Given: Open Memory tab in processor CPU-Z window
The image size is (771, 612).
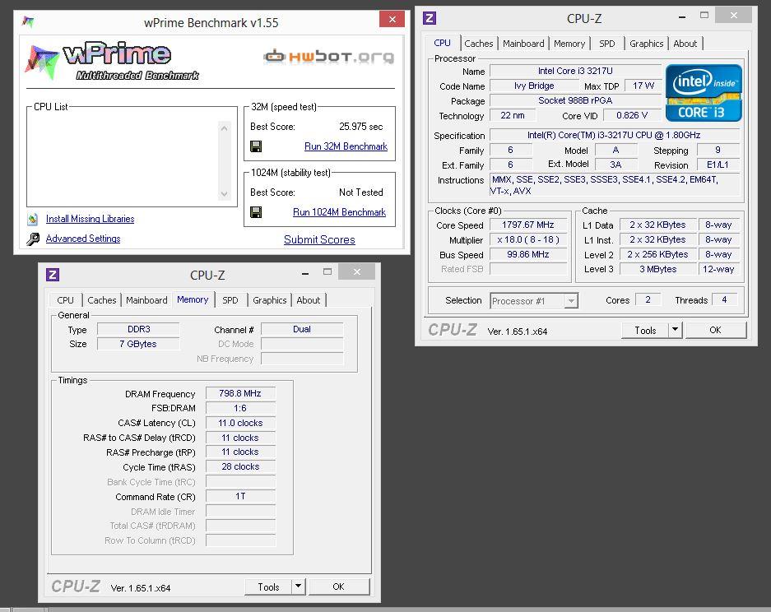Looking at the screenshot, I should click(x=569, y=44).
